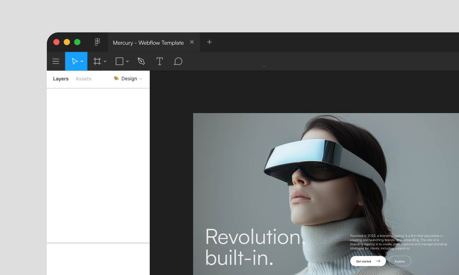Click the Figma logo icon
Image resolution: width=459 pixels, height=275 pixels.
tap(97, 42)
